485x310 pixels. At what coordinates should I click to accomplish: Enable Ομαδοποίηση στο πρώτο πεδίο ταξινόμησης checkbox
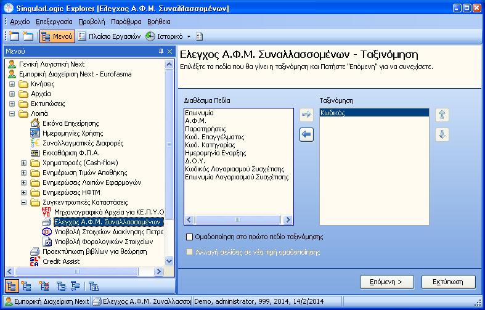[189, 237]
